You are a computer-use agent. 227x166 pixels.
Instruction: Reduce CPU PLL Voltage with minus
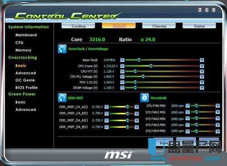pos(122,77)
